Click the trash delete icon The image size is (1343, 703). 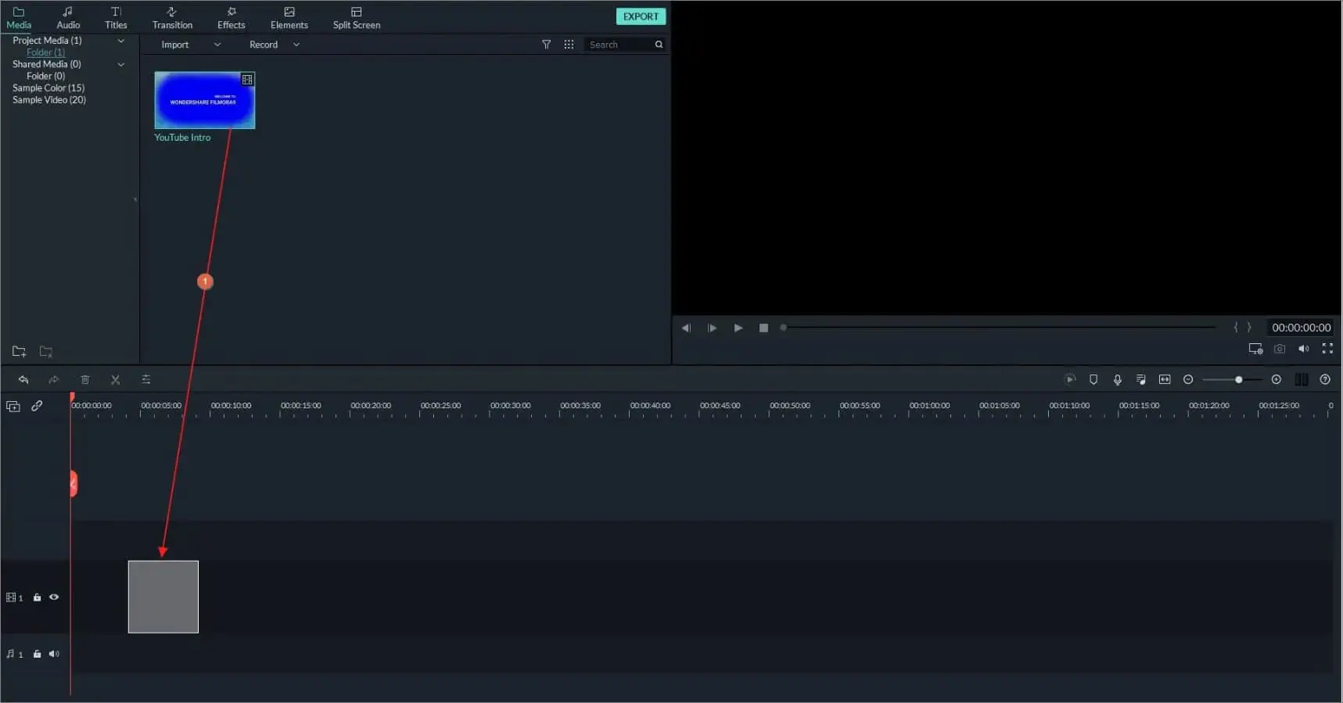(x=85, y=379)
